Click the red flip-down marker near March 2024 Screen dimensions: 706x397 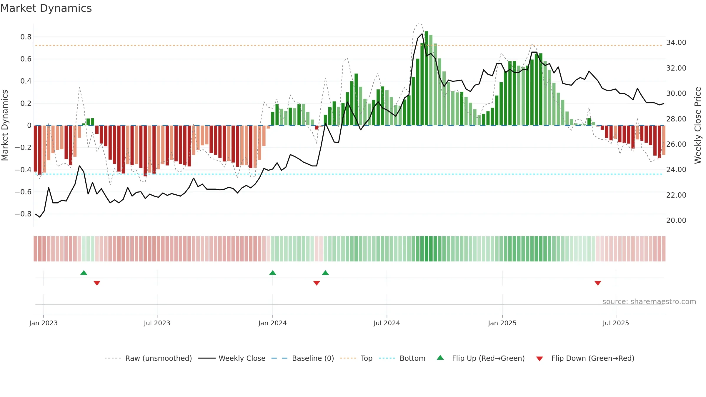point(317,283)
